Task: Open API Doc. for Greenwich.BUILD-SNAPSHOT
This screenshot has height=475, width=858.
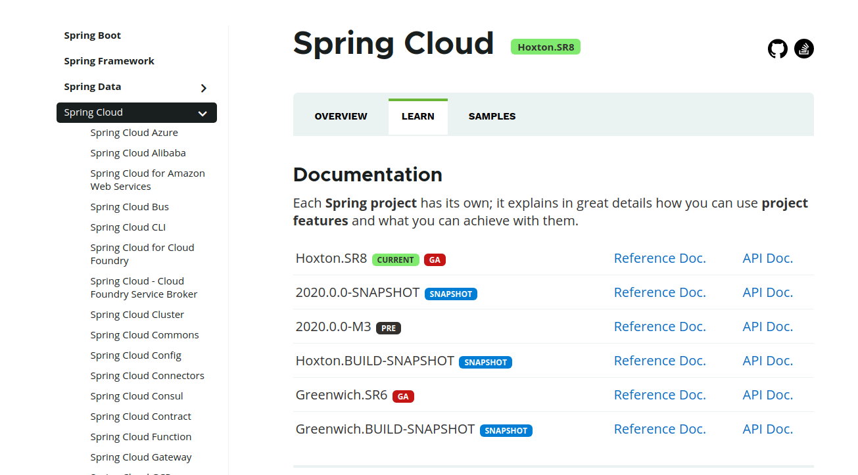Action: tap(768, 429)
